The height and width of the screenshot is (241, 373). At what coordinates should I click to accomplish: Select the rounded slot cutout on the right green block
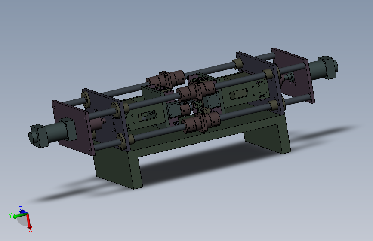point(239,94)
